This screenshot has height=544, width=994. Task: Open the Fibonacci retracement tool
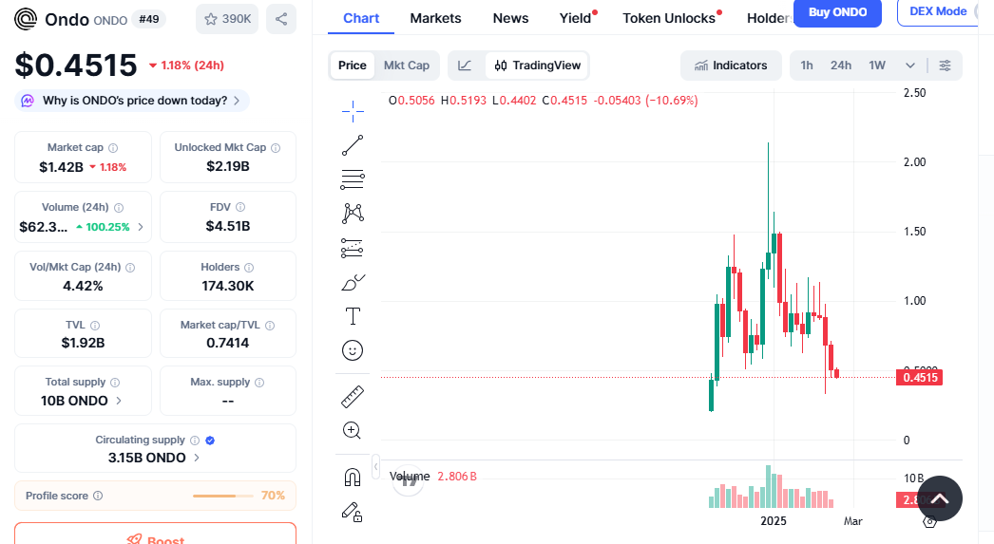point(353,179)
